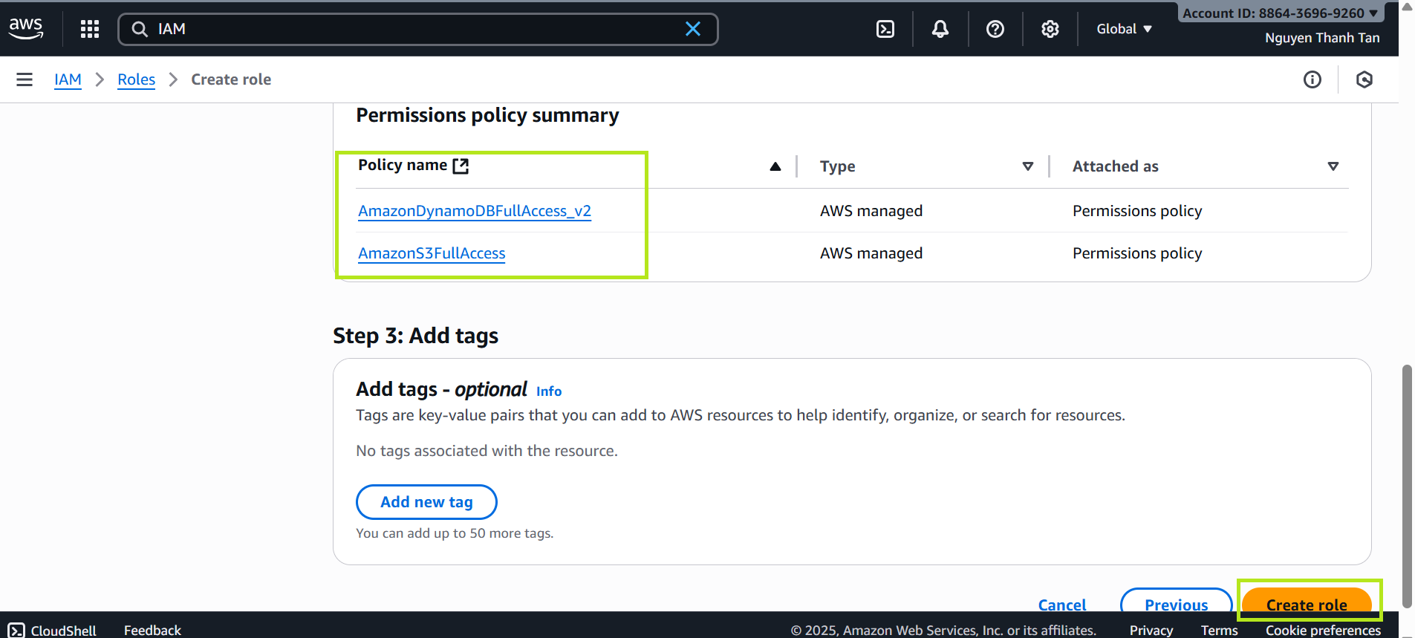Image resolution: width=1415 pixels, height=638 pixels.
Task: Open the services grid menu
Action: click(90, 29)
